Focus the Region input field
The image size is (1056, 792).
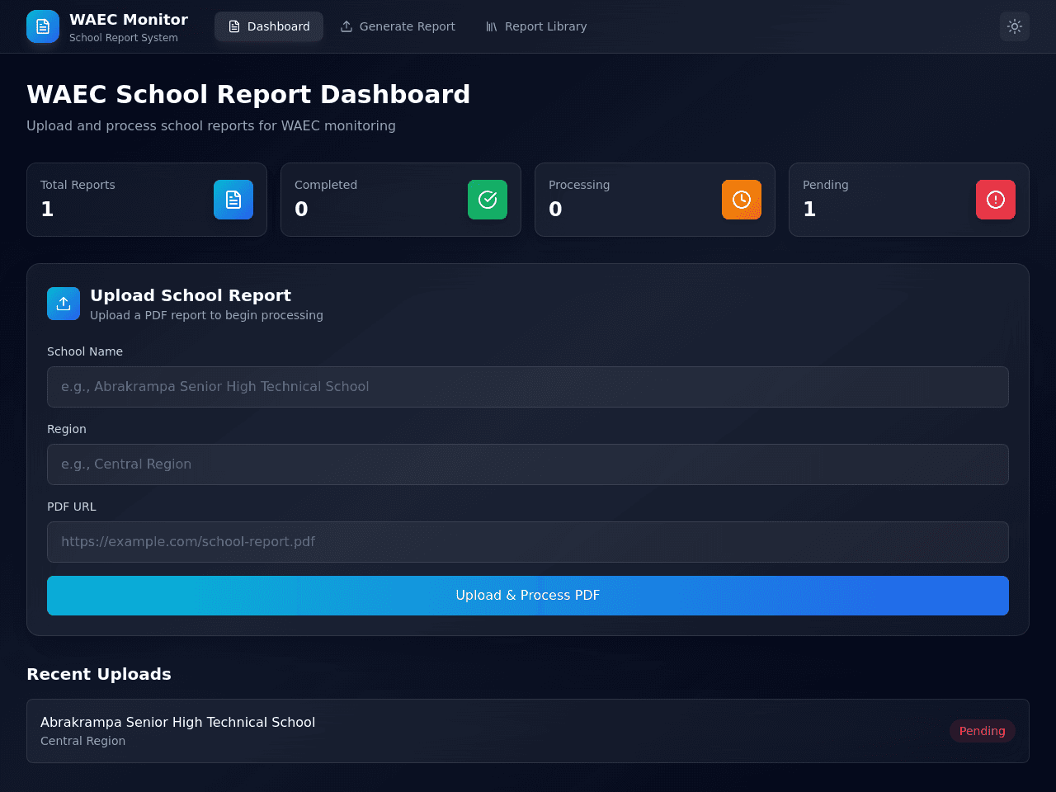click(528, 464)
